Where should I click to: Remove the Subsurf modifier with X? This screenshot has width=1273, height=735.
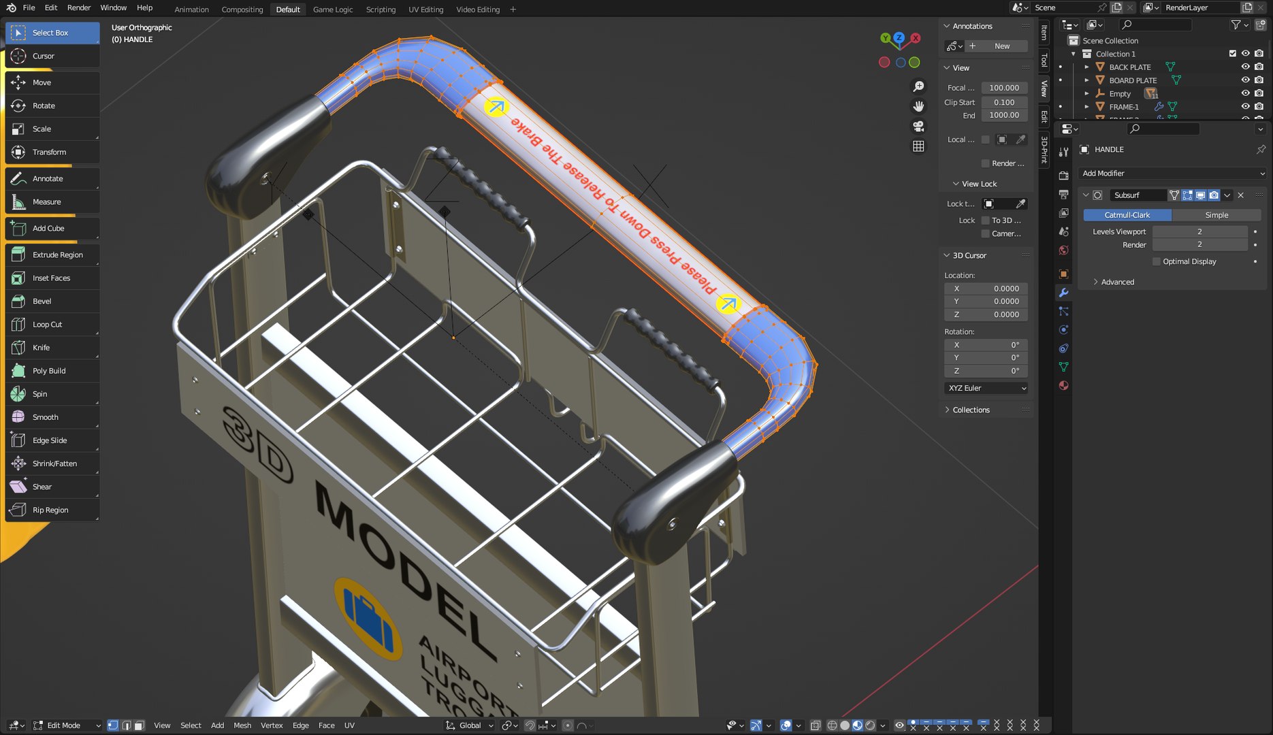point(1241,195)
